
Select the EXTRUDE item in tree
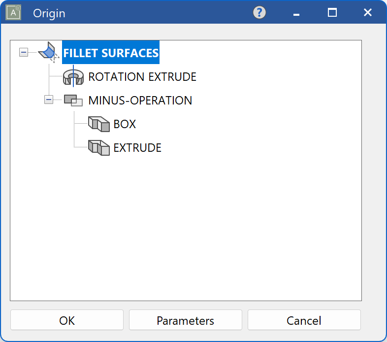(137, 148)
